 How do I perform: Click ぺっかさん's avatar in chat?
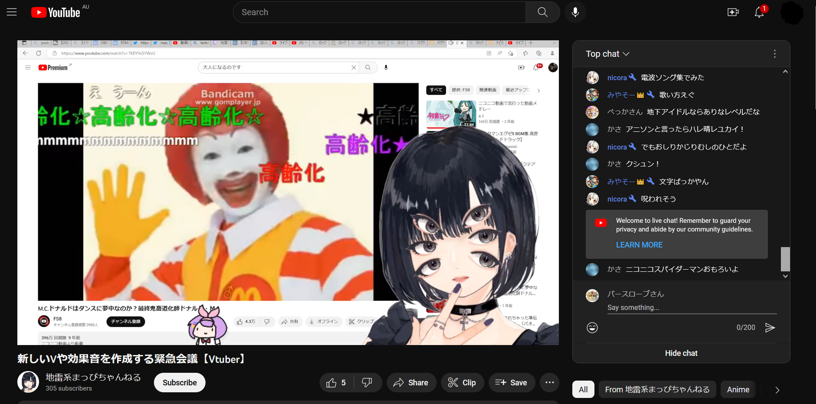(592, 112)
